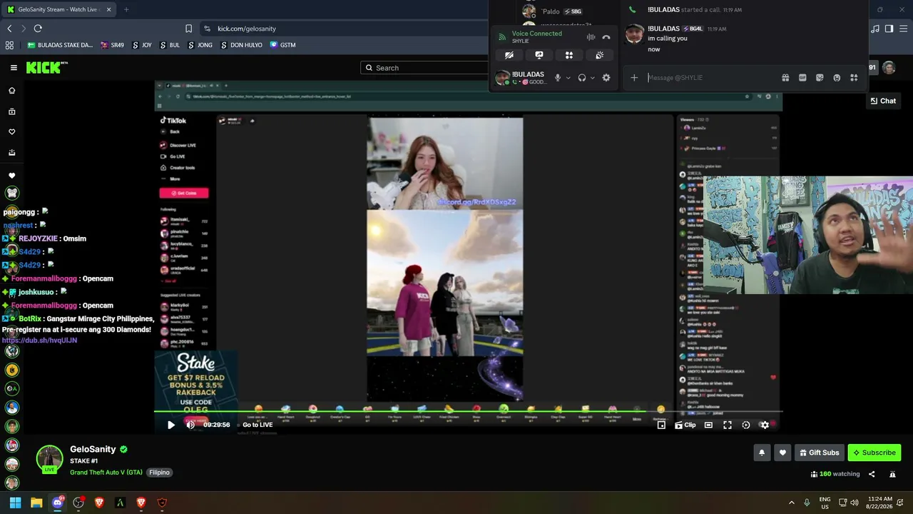The width and height of the screenshot is (913, 514).
Task: Open File Explorer from taskbar
Action: pyautogui.click(x=36, y=503)
